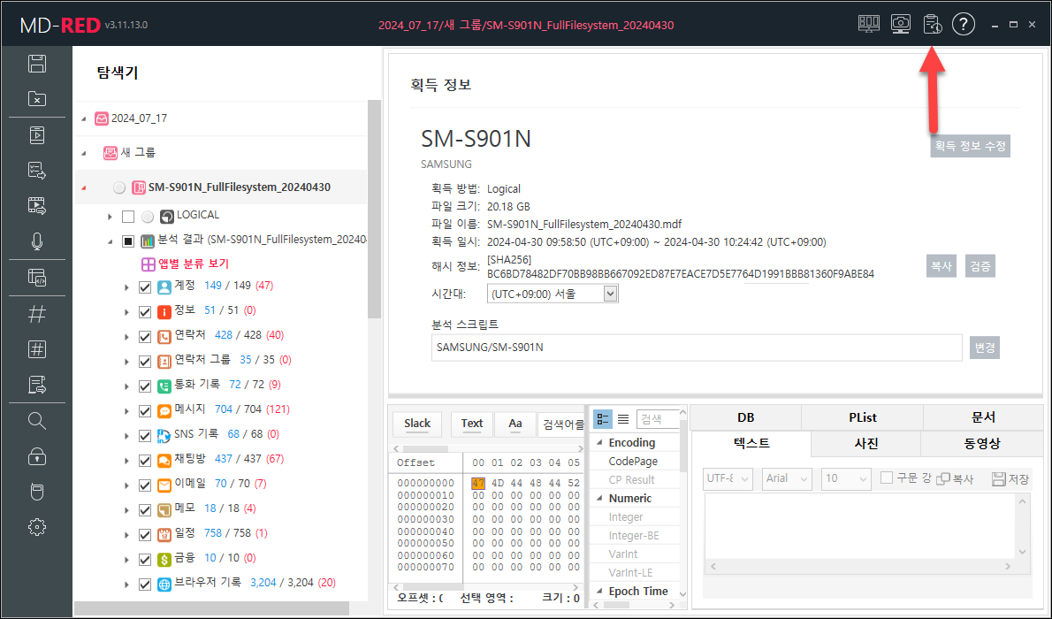
Task: Click the cup-shaped sidebar icon
Action: (37, 493)
